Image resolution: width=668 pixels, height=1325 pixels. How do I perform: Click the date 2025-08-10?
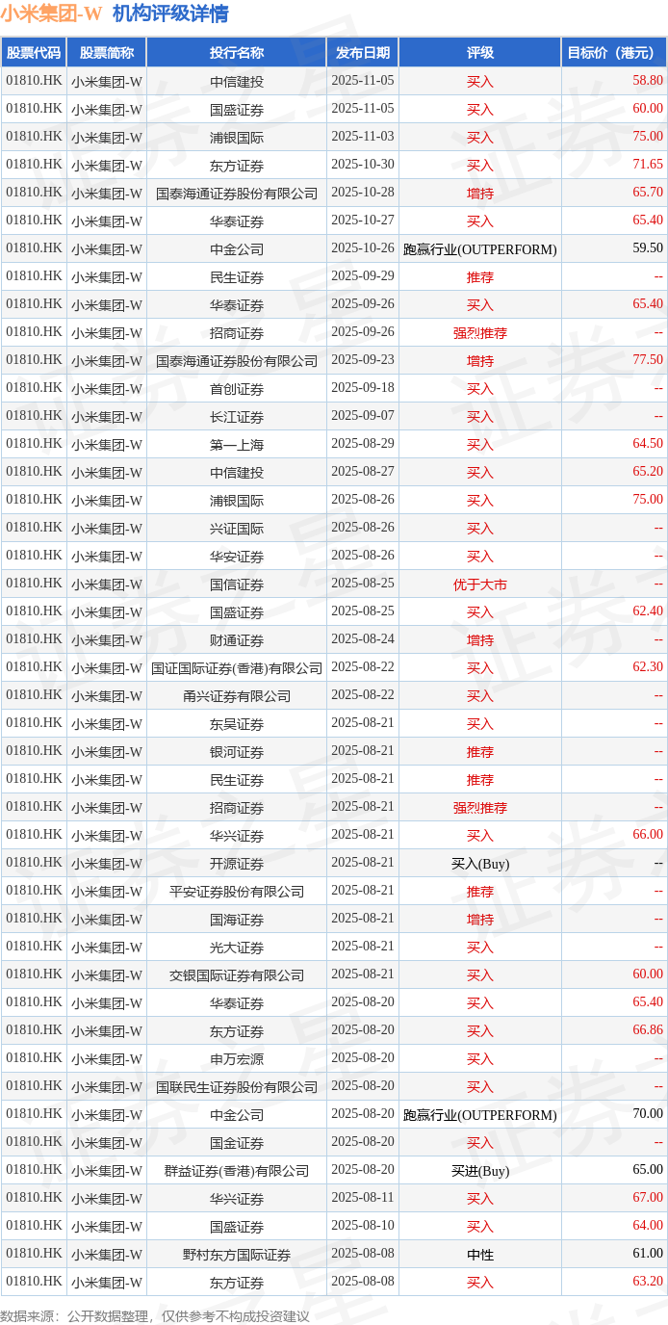[363, 1226]
